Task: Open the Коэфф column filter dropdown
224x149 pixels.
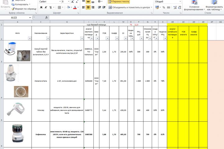Action: tap(117, 38)
